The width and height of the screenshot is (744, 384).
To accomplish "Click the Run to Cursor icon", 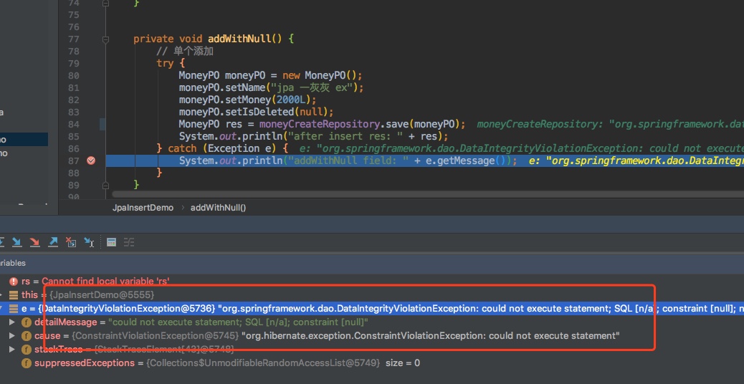I will (x=89, y=242).
